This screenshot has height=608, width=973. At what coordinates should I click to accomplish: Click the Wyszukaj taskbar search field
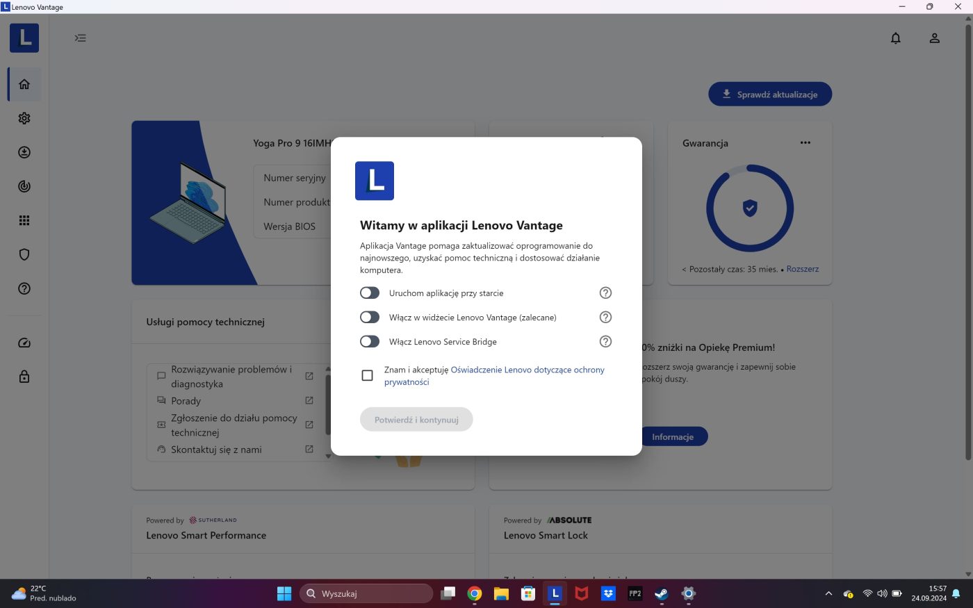(x=366, y=593)
